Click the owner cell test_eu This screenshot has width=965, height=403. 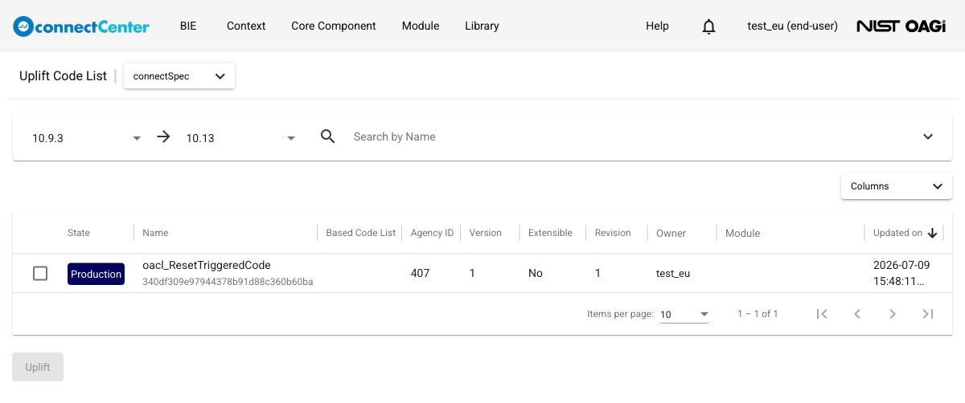coord(673,273)
